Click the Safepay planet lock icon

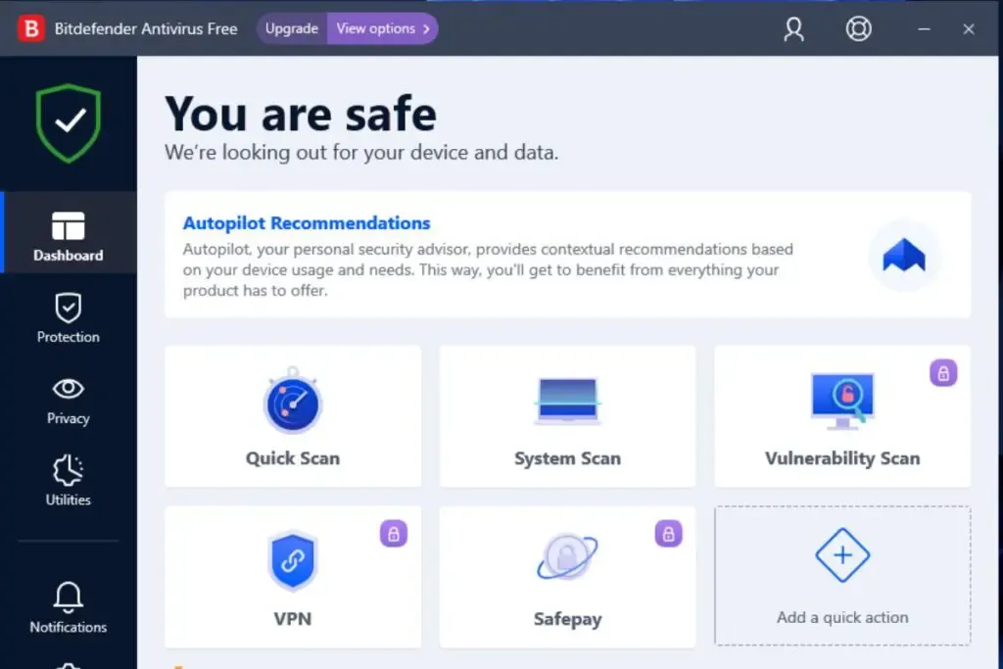point(567,555)
